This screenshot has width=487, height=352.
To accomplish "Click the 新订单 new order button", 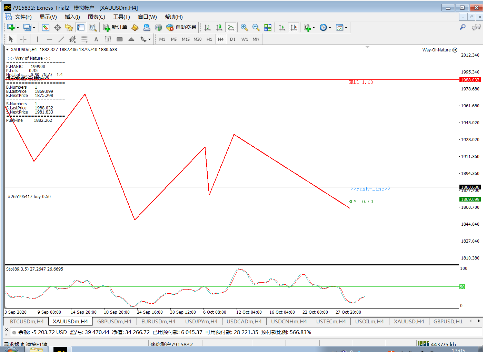I will pyautogui.click(x=116, y=28).
